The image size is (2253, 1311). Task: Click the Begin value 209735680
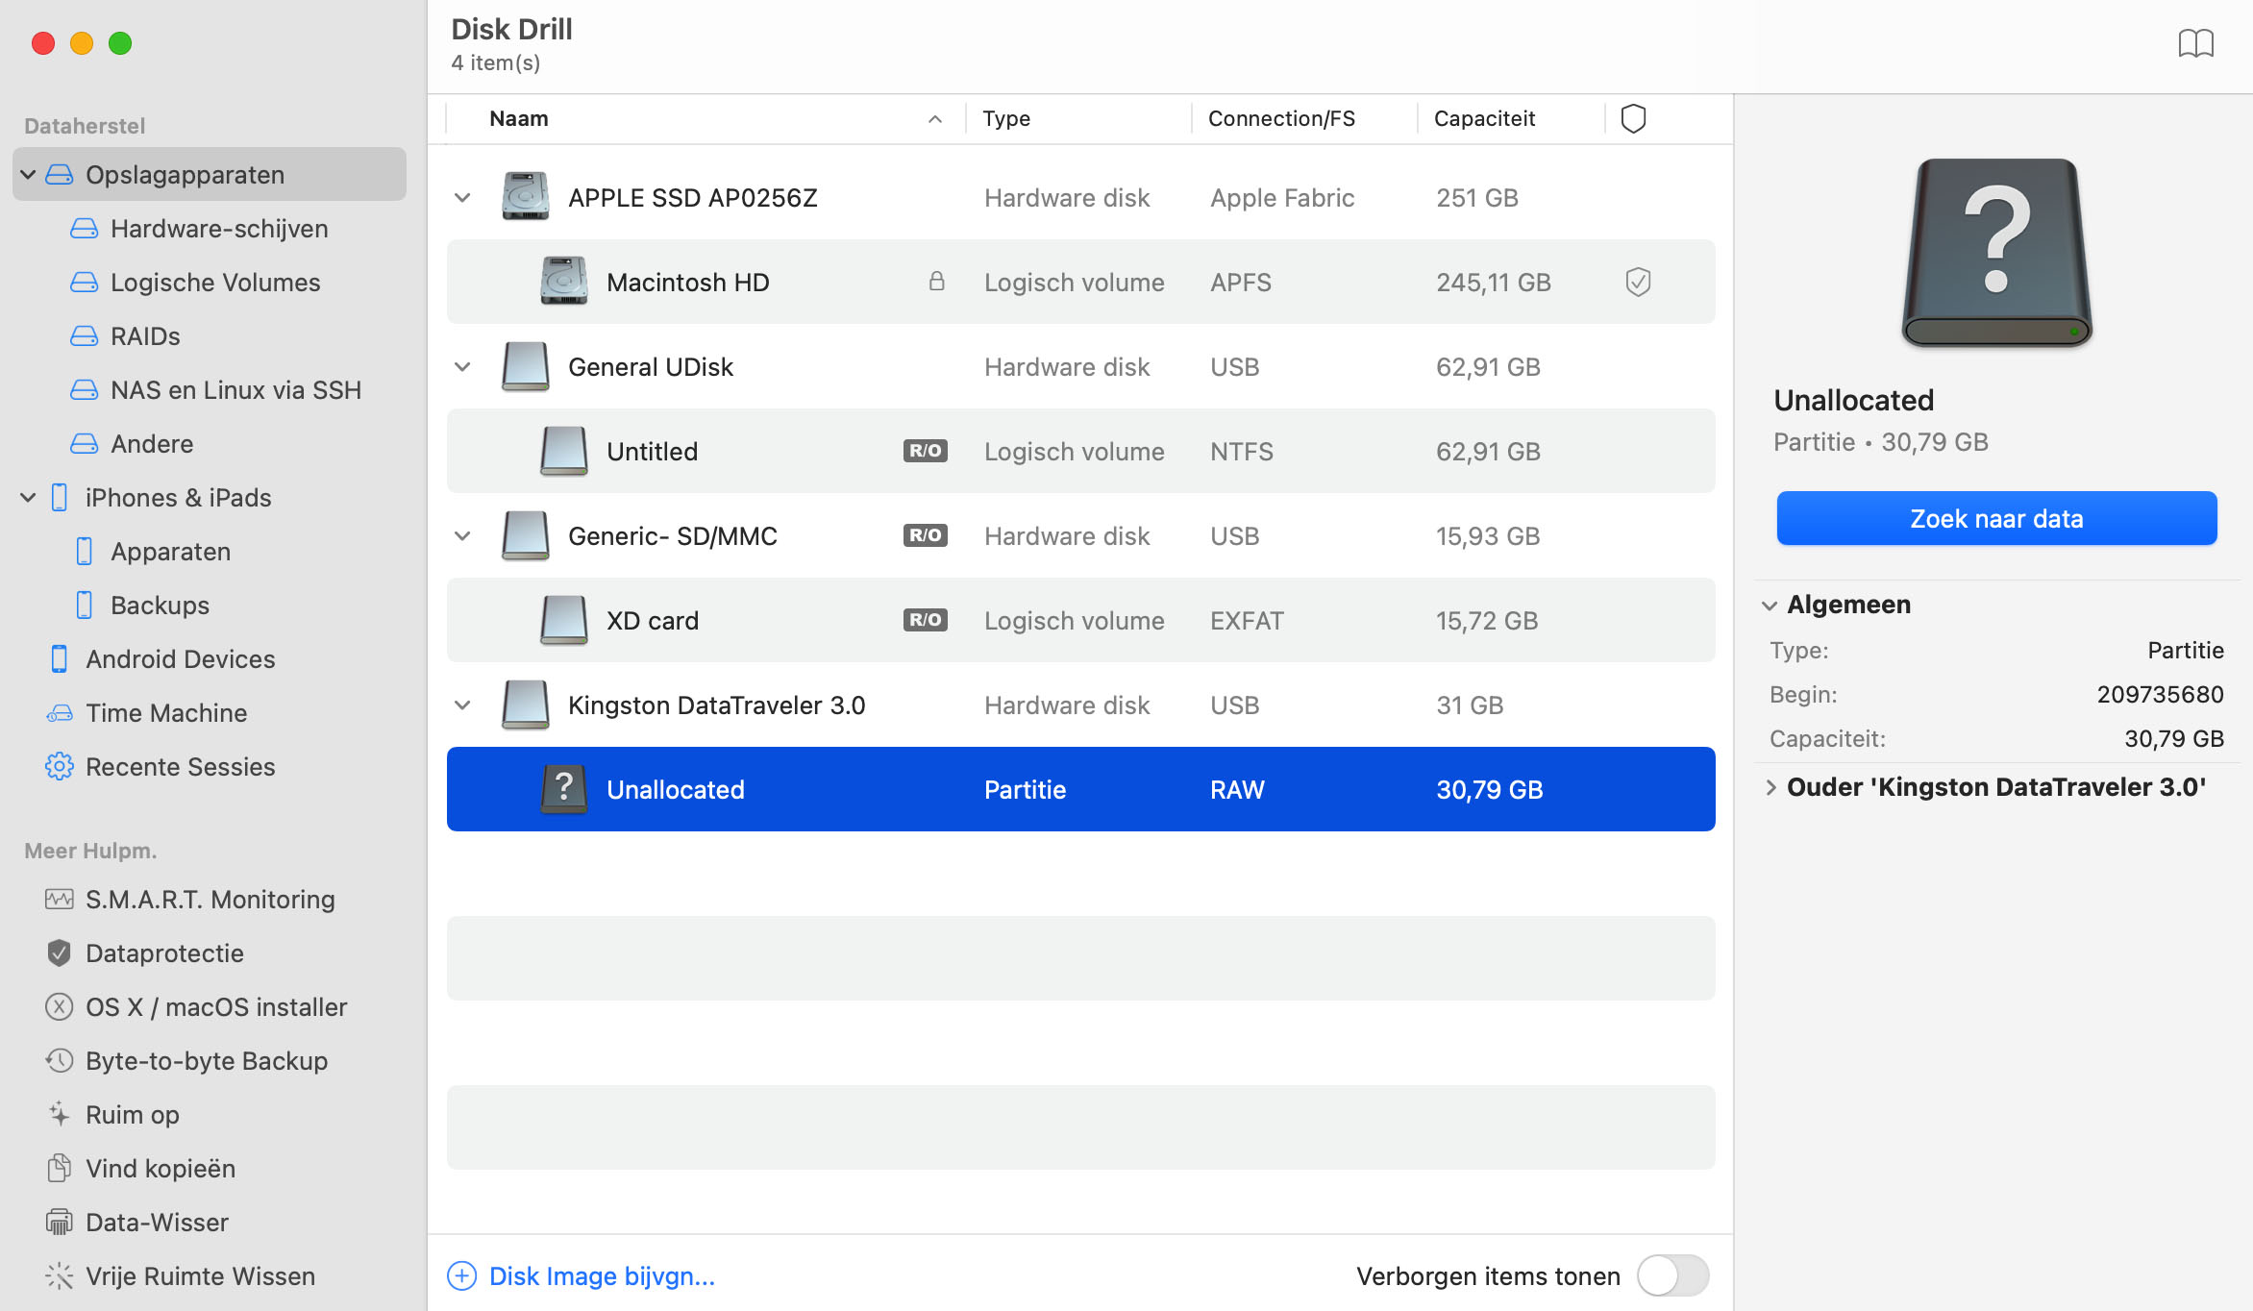2160,694
